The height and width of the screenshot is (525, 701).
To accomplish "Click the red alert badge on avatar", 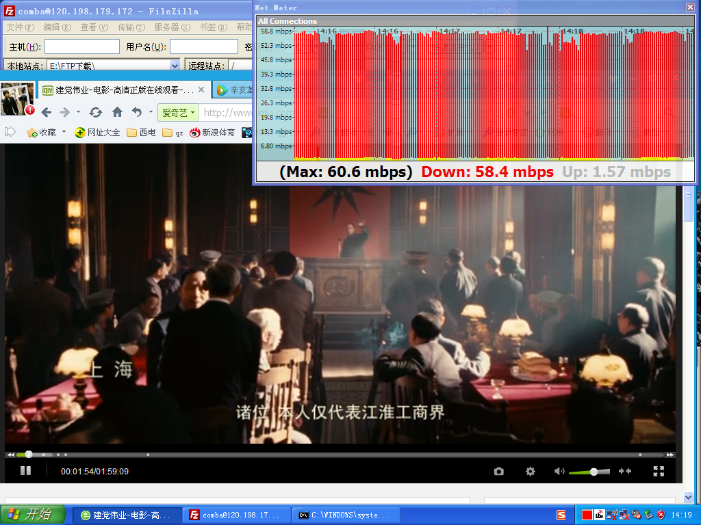I will pyautogui.click(x=30, y=110).
